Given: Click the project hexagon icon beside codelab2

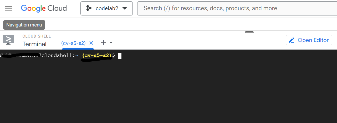Looking at the screenshot, I should coord(89,8).
